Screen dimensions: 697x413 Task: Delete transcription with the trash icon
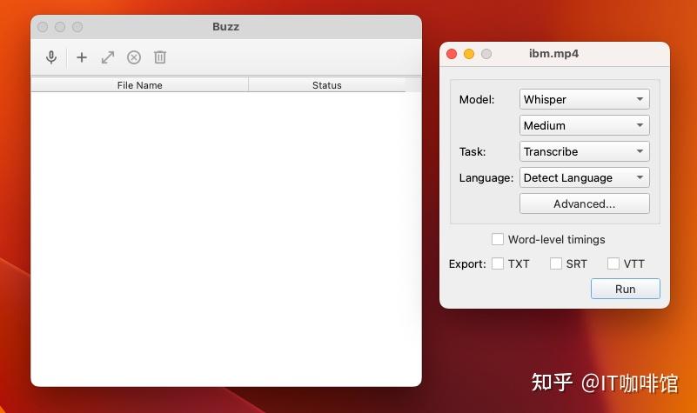160,57
